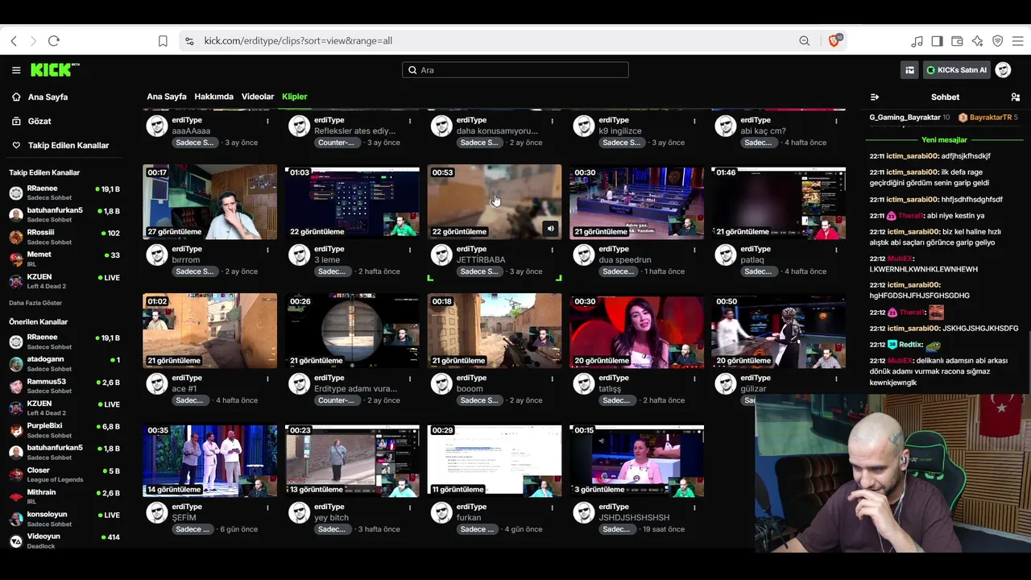This screenshot has width=1031, height=580.
Task: Click the KICKs Satın Al button
Action: [x=956, y=70]
